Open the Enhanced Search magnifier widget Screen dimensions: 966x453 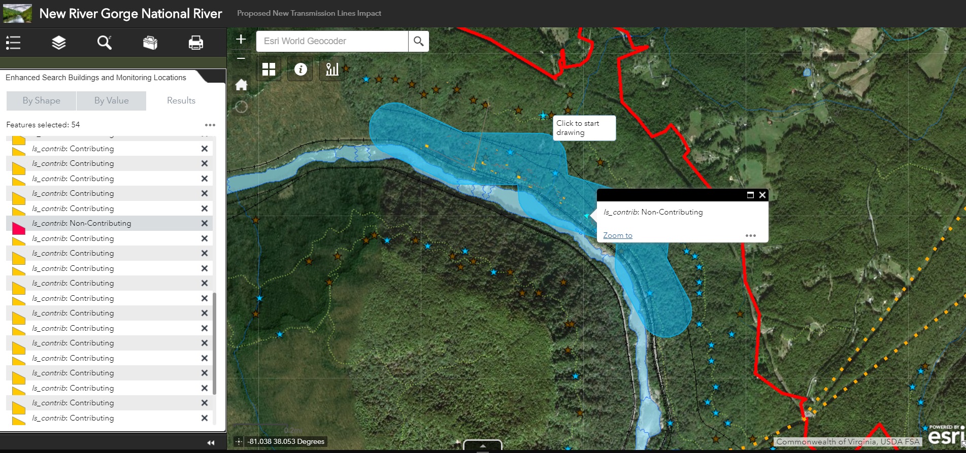[x=104, y=43]
